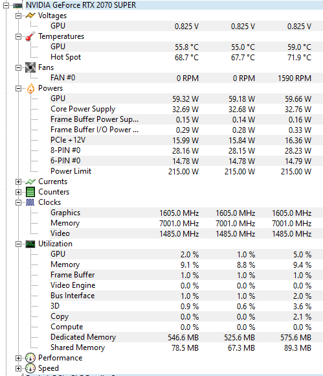This screenshot has width=323, height=376.
Task: Select the NVIDIA GeForce RTX 2070 SUPER row
Action: coord(174,5)
